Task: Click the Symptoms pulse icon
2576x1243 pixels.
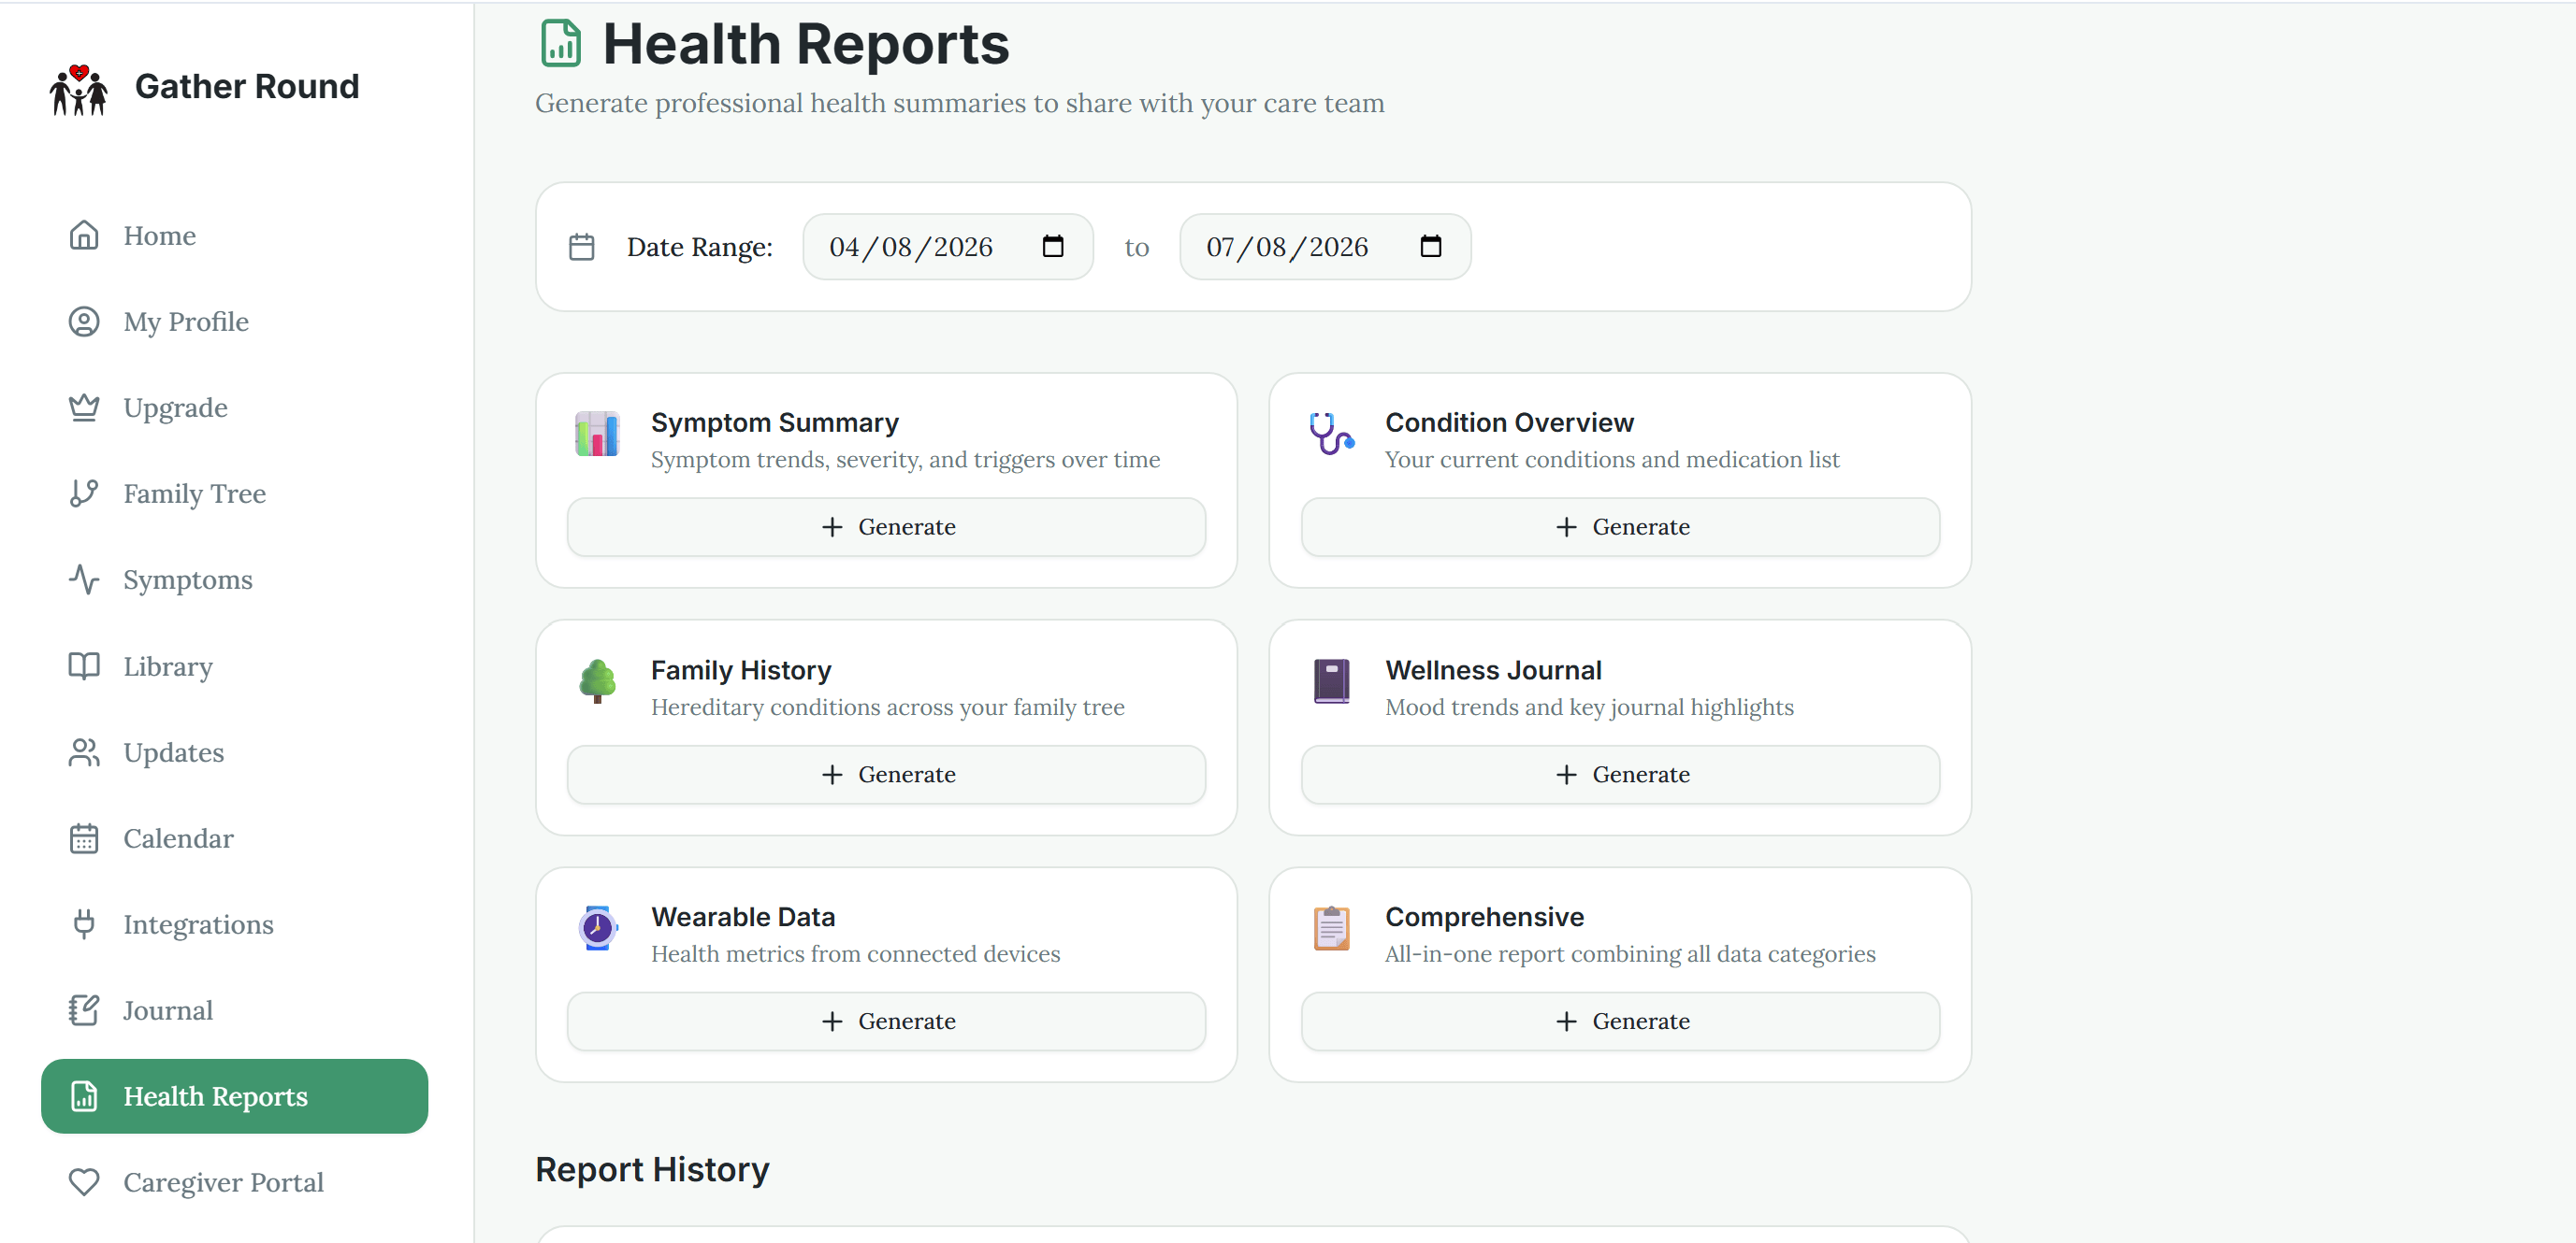Action: (84, 579)
